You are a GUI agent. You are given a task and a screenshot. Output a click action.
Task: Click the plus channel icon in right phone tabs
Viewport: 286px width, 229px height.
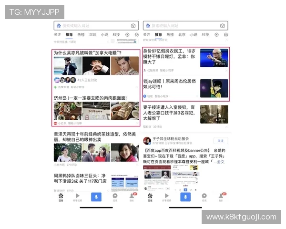pos(216,35)
